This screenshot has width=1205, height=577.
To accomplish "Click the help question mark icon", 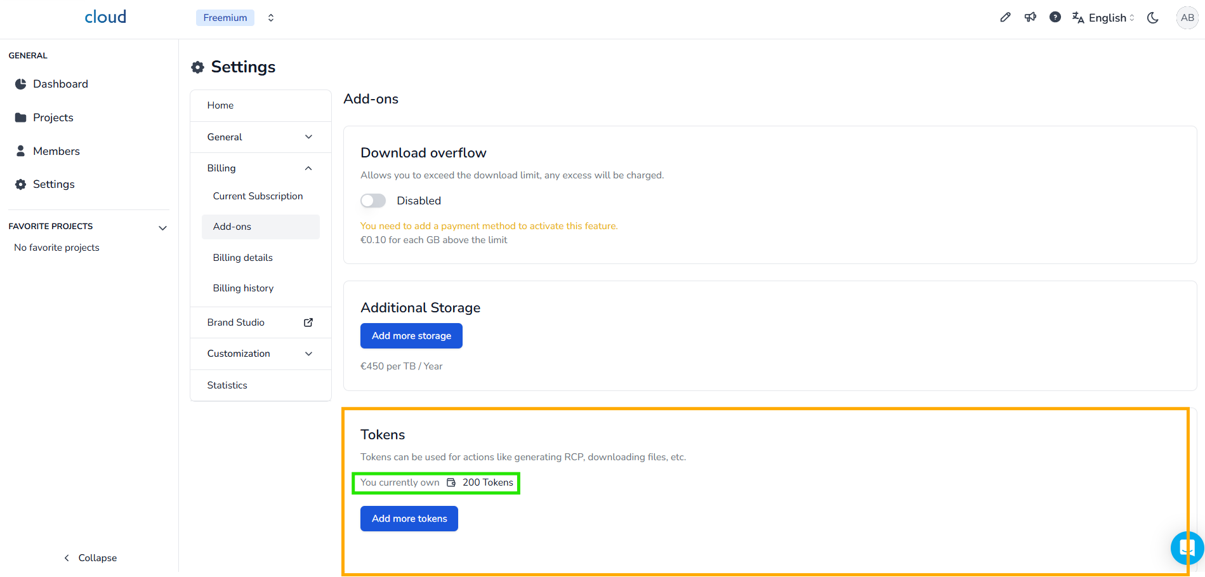I will pos(1055,18).
